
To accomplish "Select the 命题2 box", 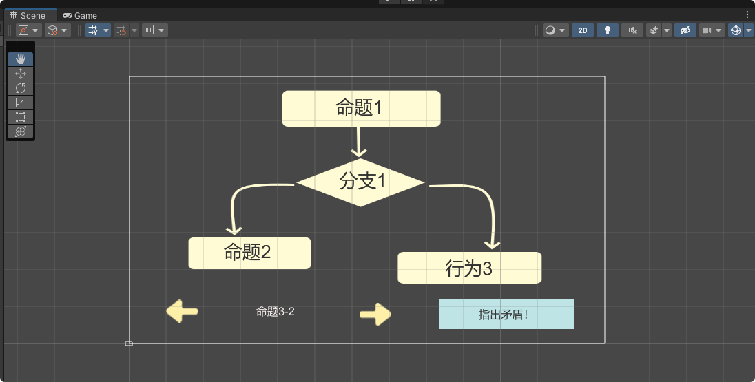I will (x=249, y=253).
